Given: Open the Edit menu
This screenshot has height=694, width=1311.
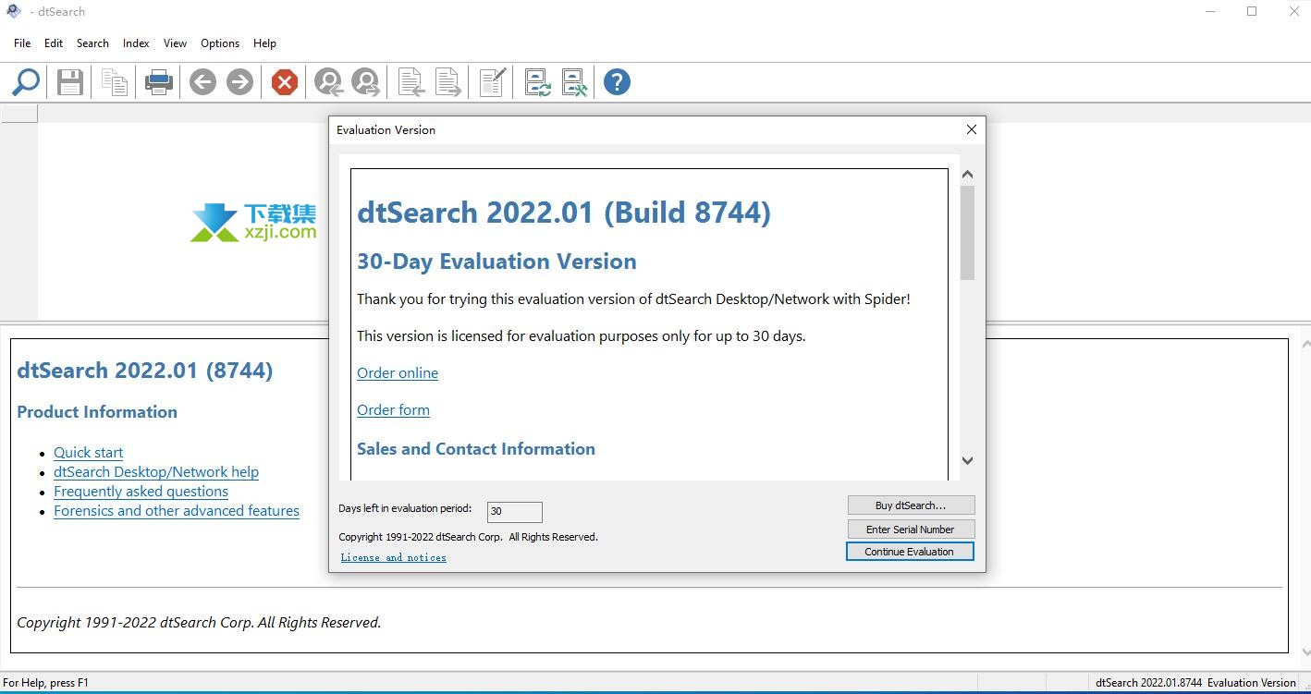Looking at the screenshot, I should pos(54,43).
